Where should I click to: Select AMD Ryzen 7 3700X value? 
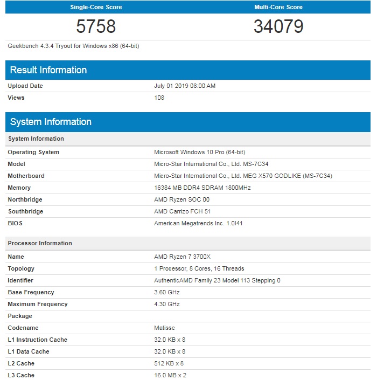183,257
